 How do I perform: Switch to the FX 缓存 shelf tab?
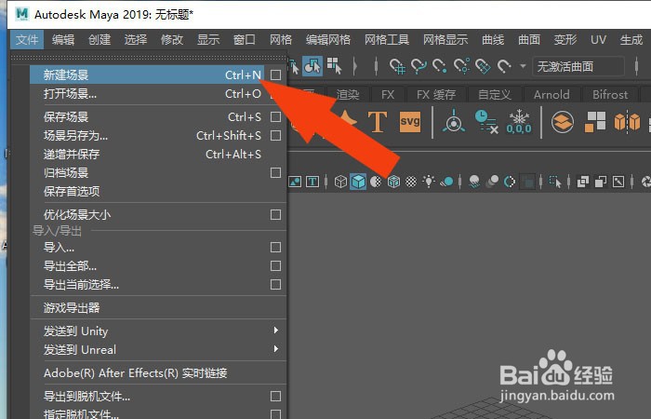click(436, 95)
